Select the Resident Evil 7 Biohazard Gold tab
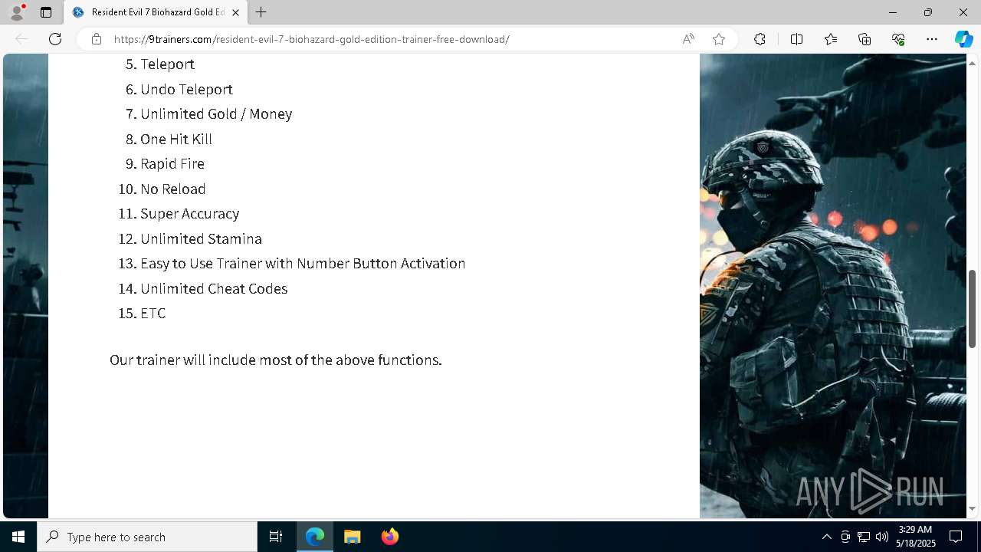Image resolution: width=981 pixels, height=552 pixels. tap(156, 12)
